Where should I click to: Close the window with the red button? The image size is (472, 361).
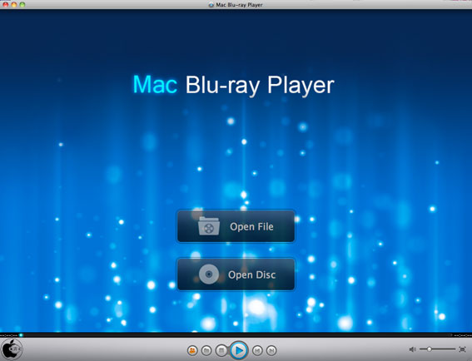(x=6, y=4)
